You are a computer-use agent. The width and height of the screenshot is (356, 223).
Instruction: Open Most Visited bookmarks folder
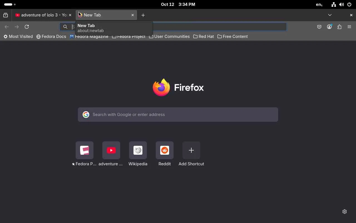pyautogui.click(x=18, y=37)
